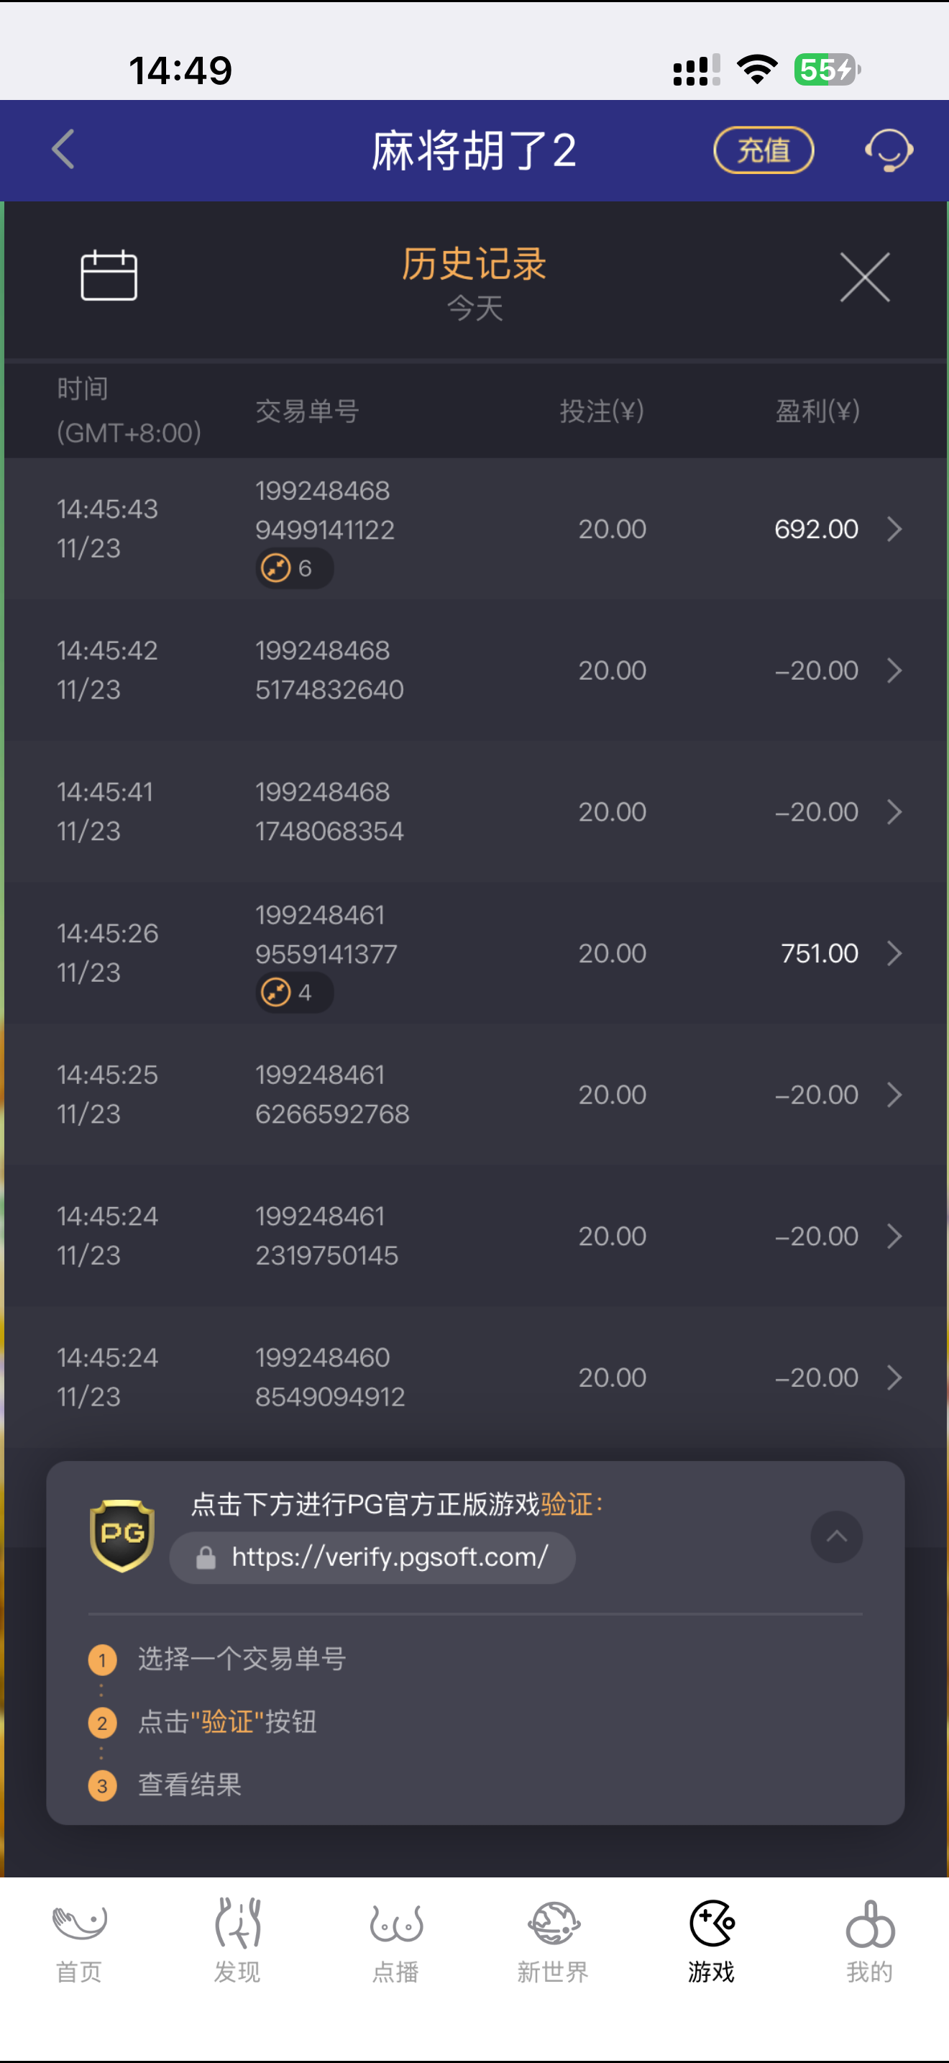Open the customer service headset icon
This screenshot has height=2063, width=949.
[888, 150]
